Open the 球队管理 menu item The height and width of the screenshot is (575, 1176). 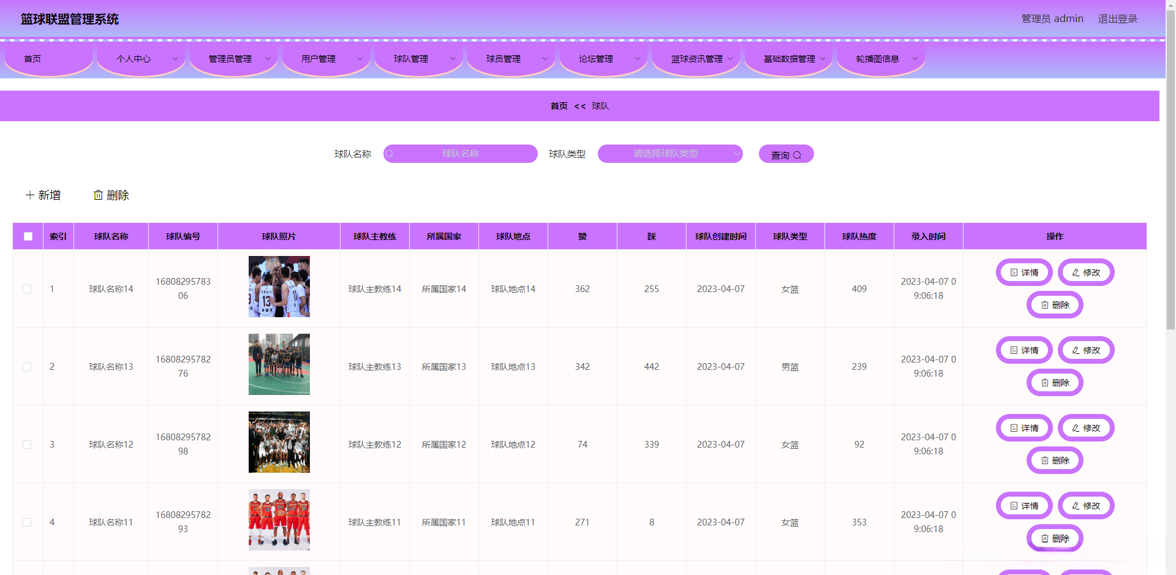click(x=418, y=59)
